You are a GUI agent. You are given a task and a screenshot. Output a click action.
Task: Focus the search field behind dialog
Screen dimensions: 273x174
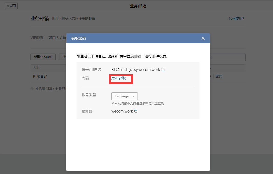pyautogui.click(x=227, y=57)
